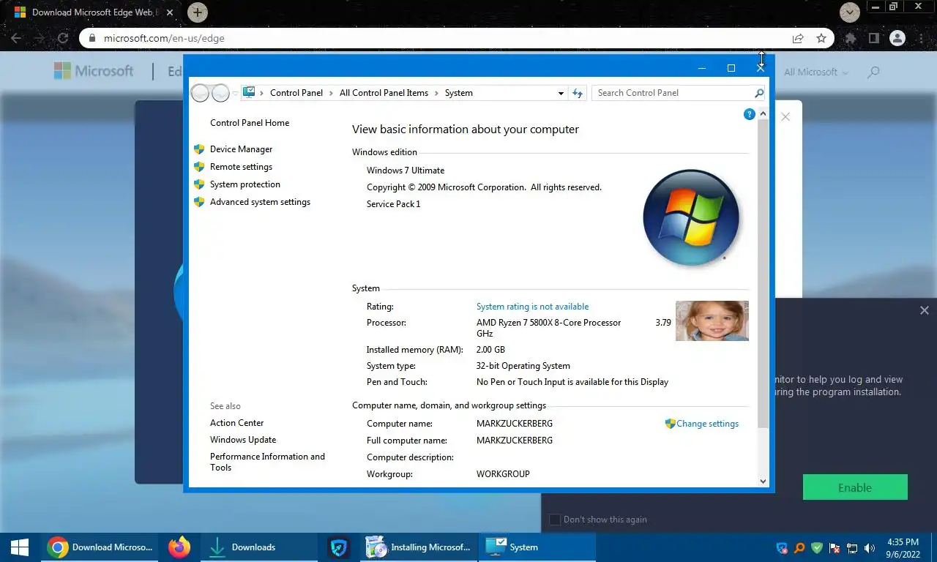Viewport: 937px width, 562px height.
Task: Click 'System' breadcrumb segment
Action: click(x=459, y=93)
